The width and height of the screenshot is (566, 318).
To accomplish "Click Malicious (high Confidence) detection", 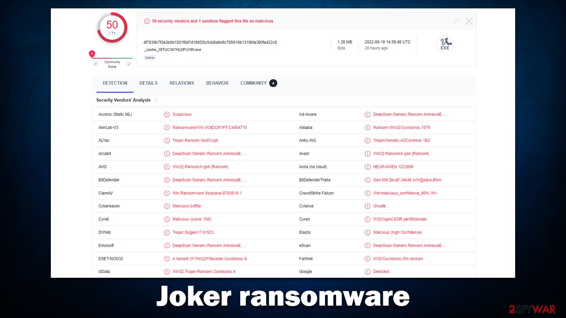I will pyautogui.click(x=398, y=232).
